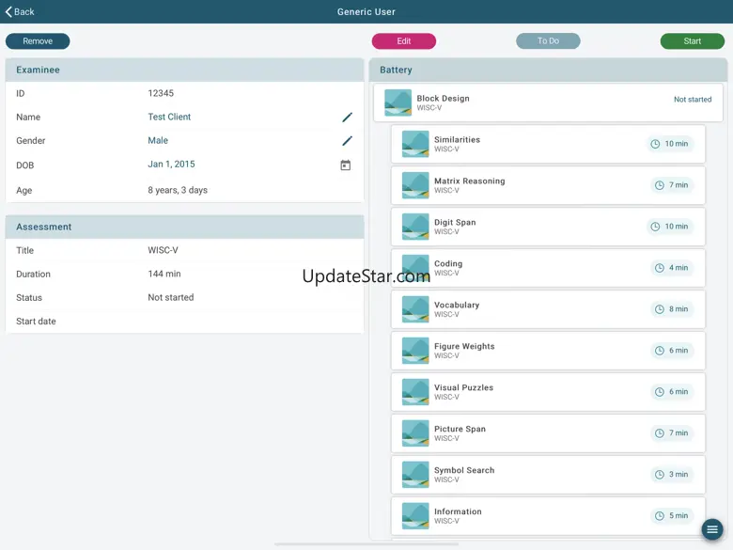Select the Visual Puzzles subtest title
The image size is (733, 550).
(463, 387)
